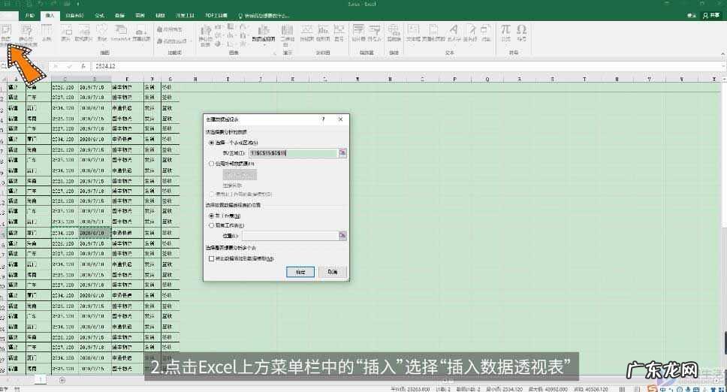This screenshot has width=727, height=392.
Task: Click the Header & Footer icon
Action: coord(433,33)
